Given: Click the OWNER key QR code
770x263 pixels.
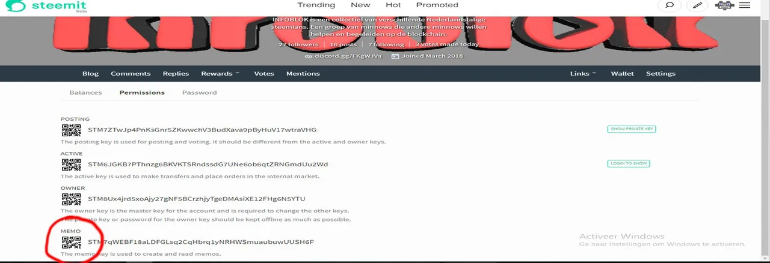Looking at the screenshot, I should (x=71, y=199).
